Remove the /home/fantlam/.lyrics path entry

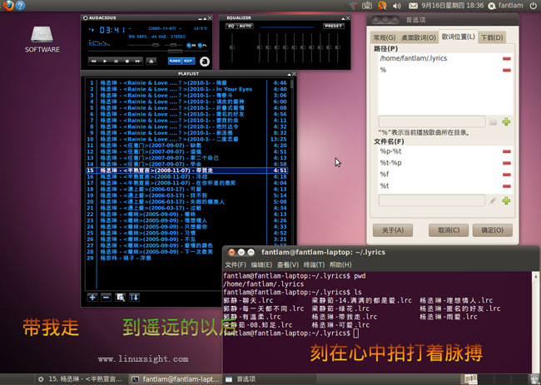tap(506, 59)
